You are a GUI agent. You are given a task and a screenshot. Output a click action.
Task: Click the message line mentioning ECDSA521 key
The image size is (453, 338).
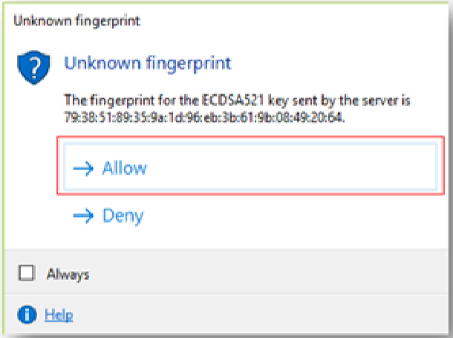(237, 100)
